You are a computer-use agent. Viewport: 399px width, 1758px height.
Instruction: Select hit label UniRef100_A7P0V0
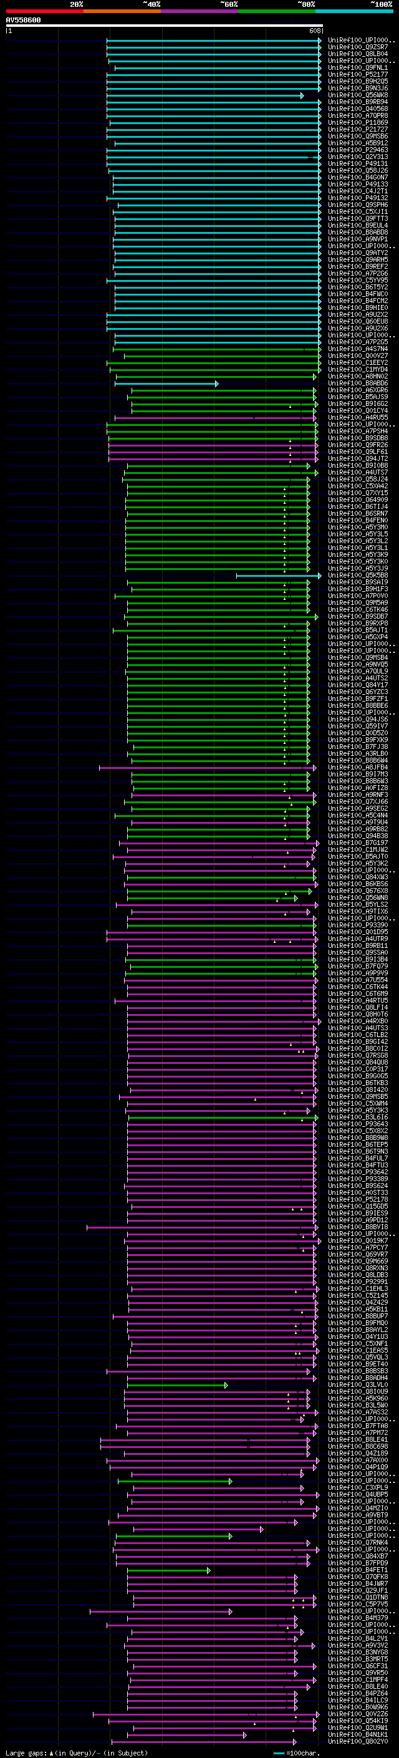point(358,596)
